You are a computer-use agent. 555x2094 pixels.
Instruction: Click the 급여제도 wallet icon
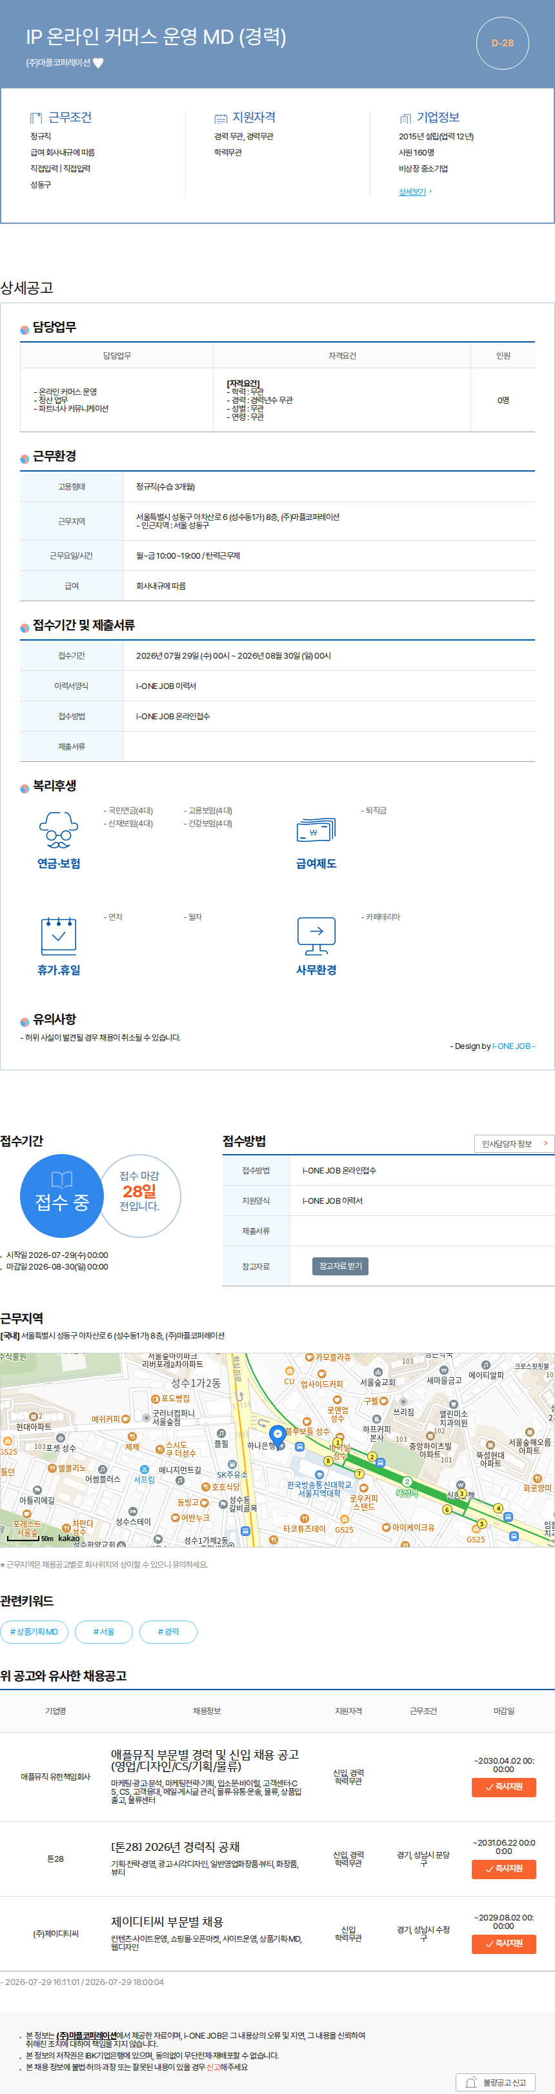316,830
